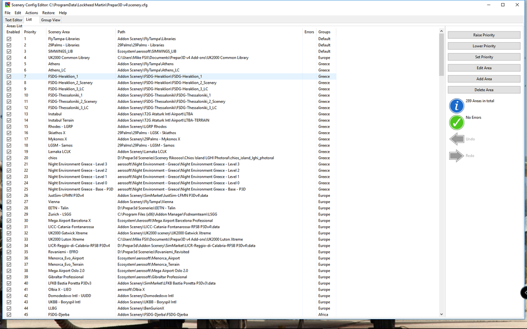Select Larnaka LCLK row

[170, 152]
